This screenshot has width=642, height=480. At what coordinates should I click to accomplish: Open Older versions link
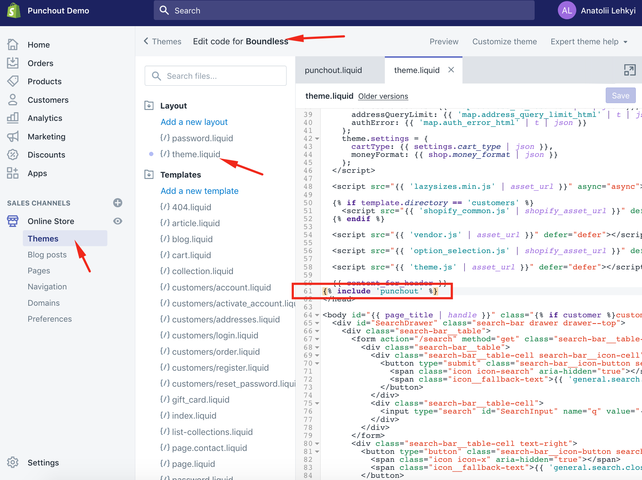click(383, 96)
